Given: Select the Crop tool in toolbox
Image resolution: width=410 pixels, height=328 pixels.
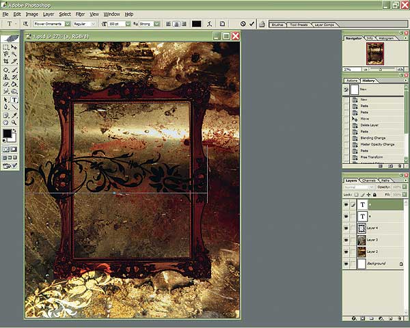Looking at the screenshot, I should click(x=6, y=61).
